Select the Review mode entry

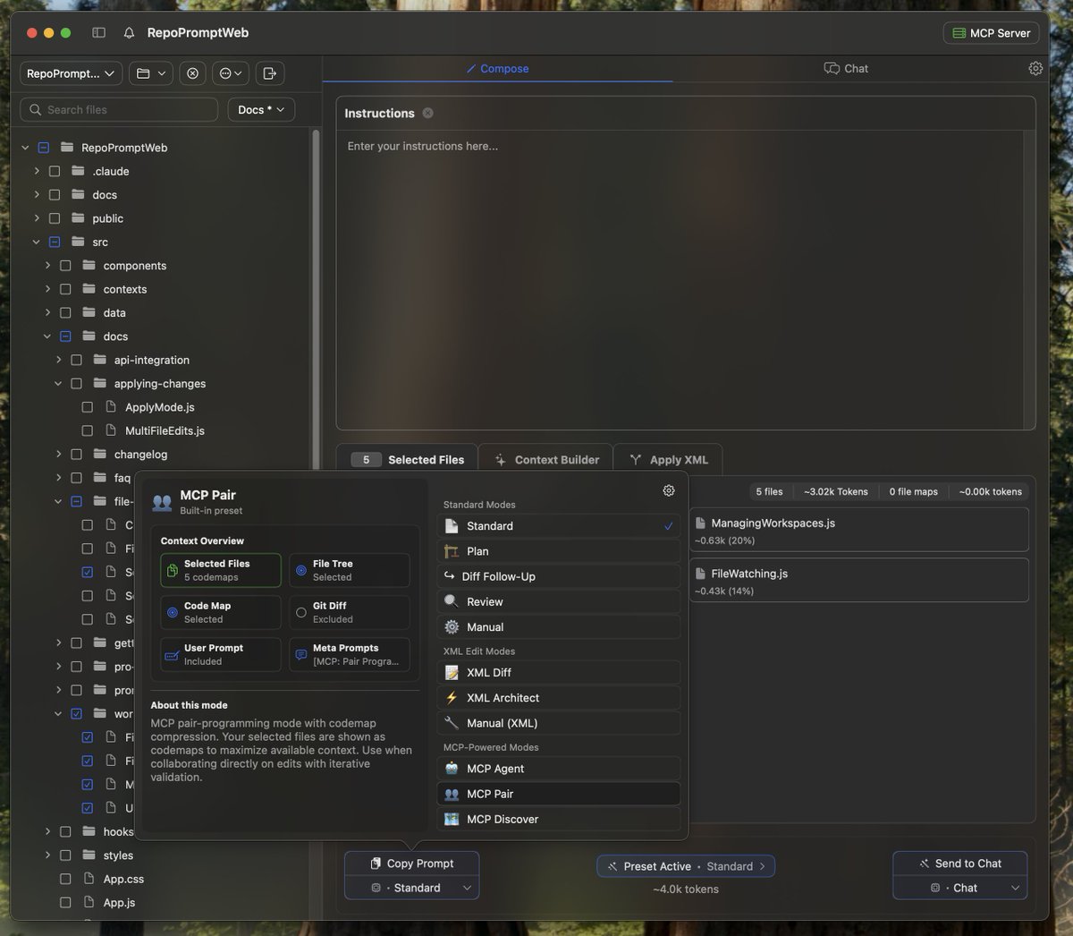click(x=559, y=601)
